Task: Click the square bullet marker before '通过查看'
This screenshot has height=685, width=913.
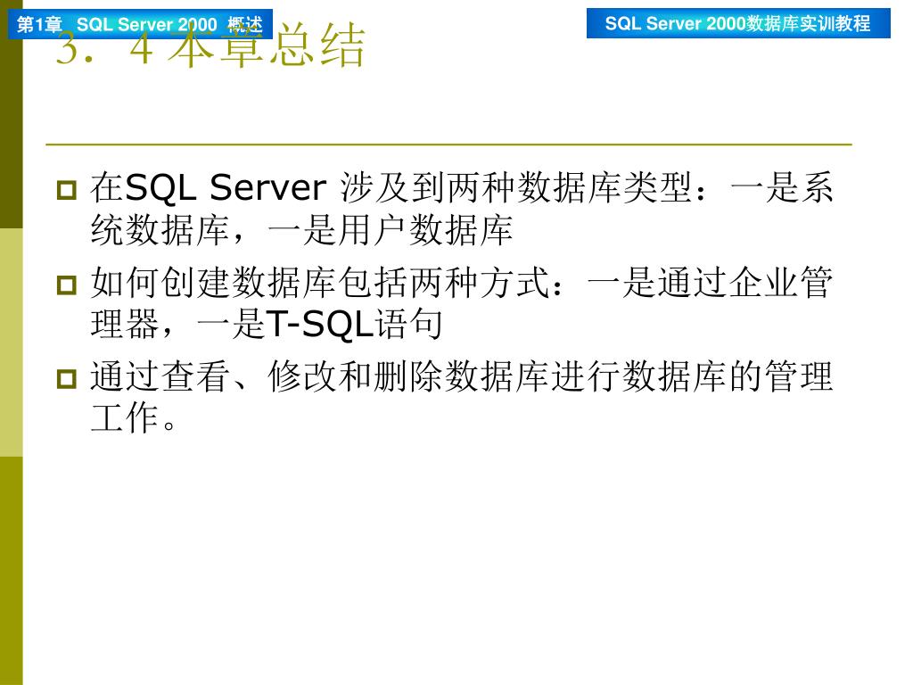Action: pyautogui.click(x=66, y=378)
